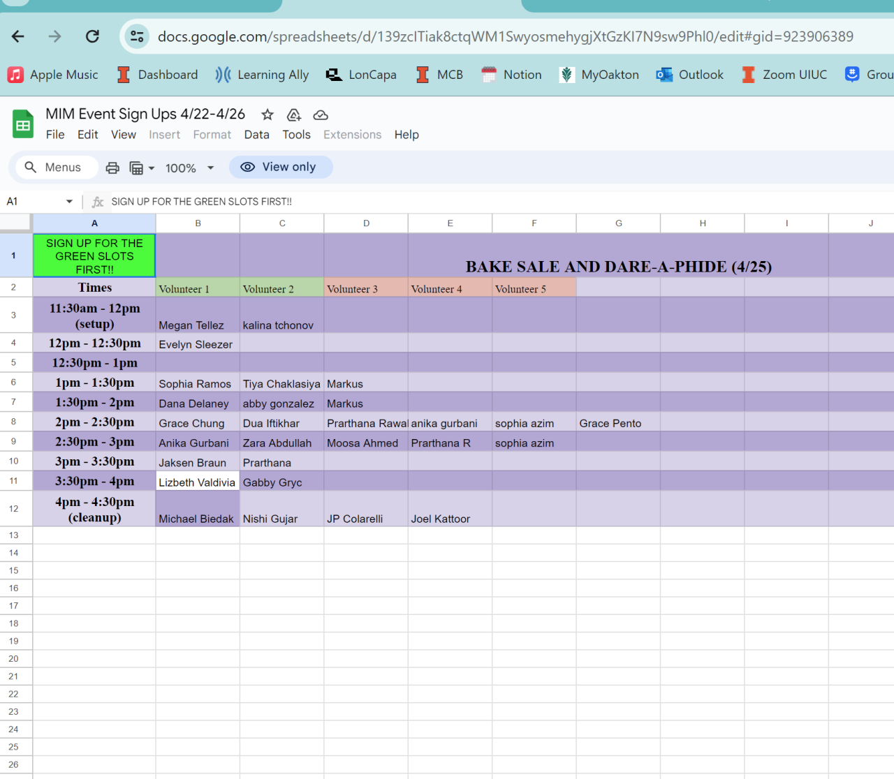Select the Lizbeth Valdivia cell

197,482
